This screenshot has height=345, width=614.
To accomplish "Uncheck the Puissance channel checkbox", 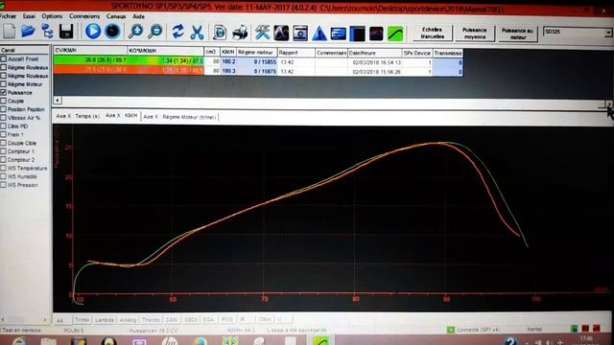I will click(4, 93).
